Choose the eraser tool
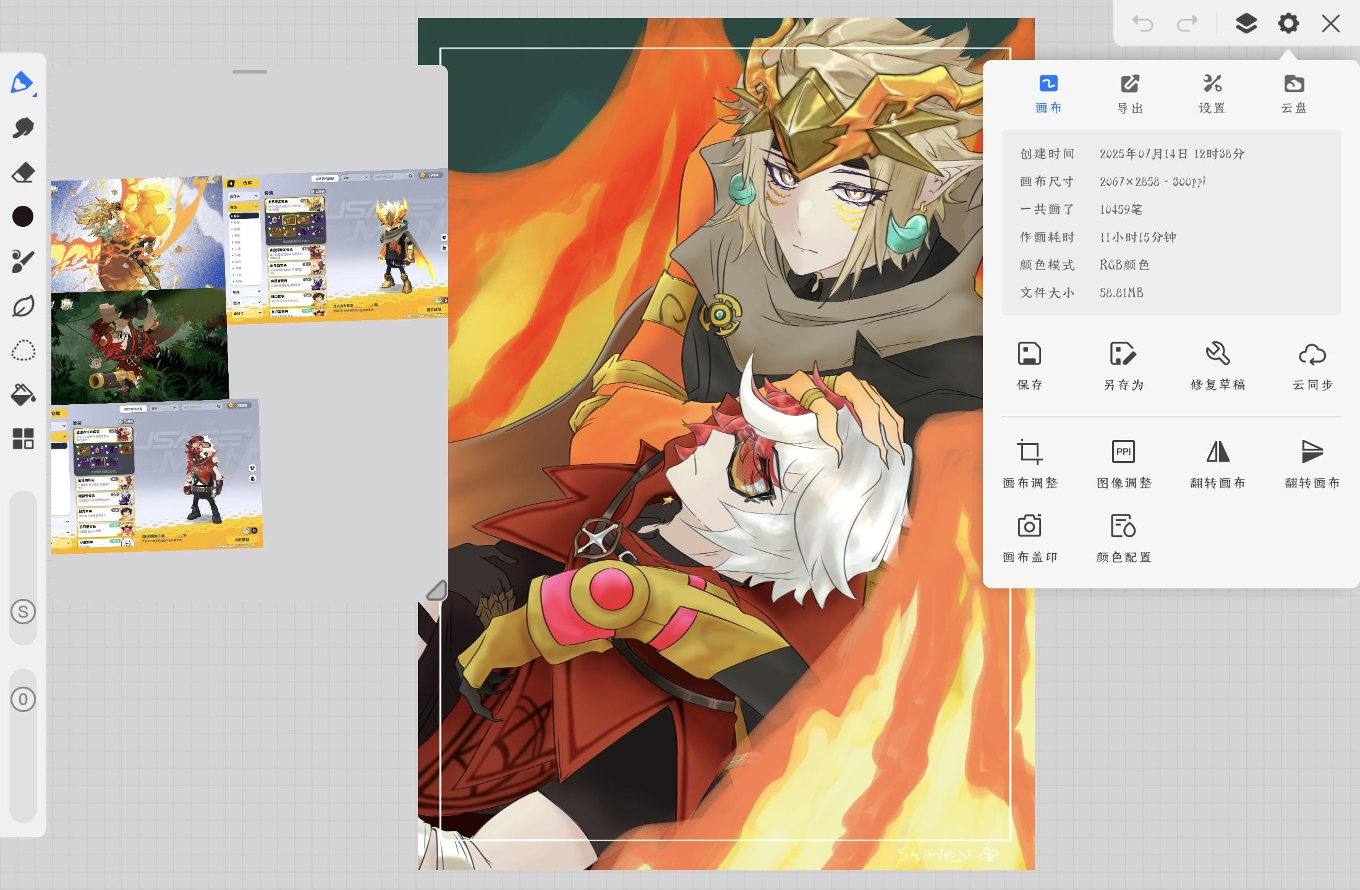The height and width of the screenshot is (890, 1360). point(23,172)
